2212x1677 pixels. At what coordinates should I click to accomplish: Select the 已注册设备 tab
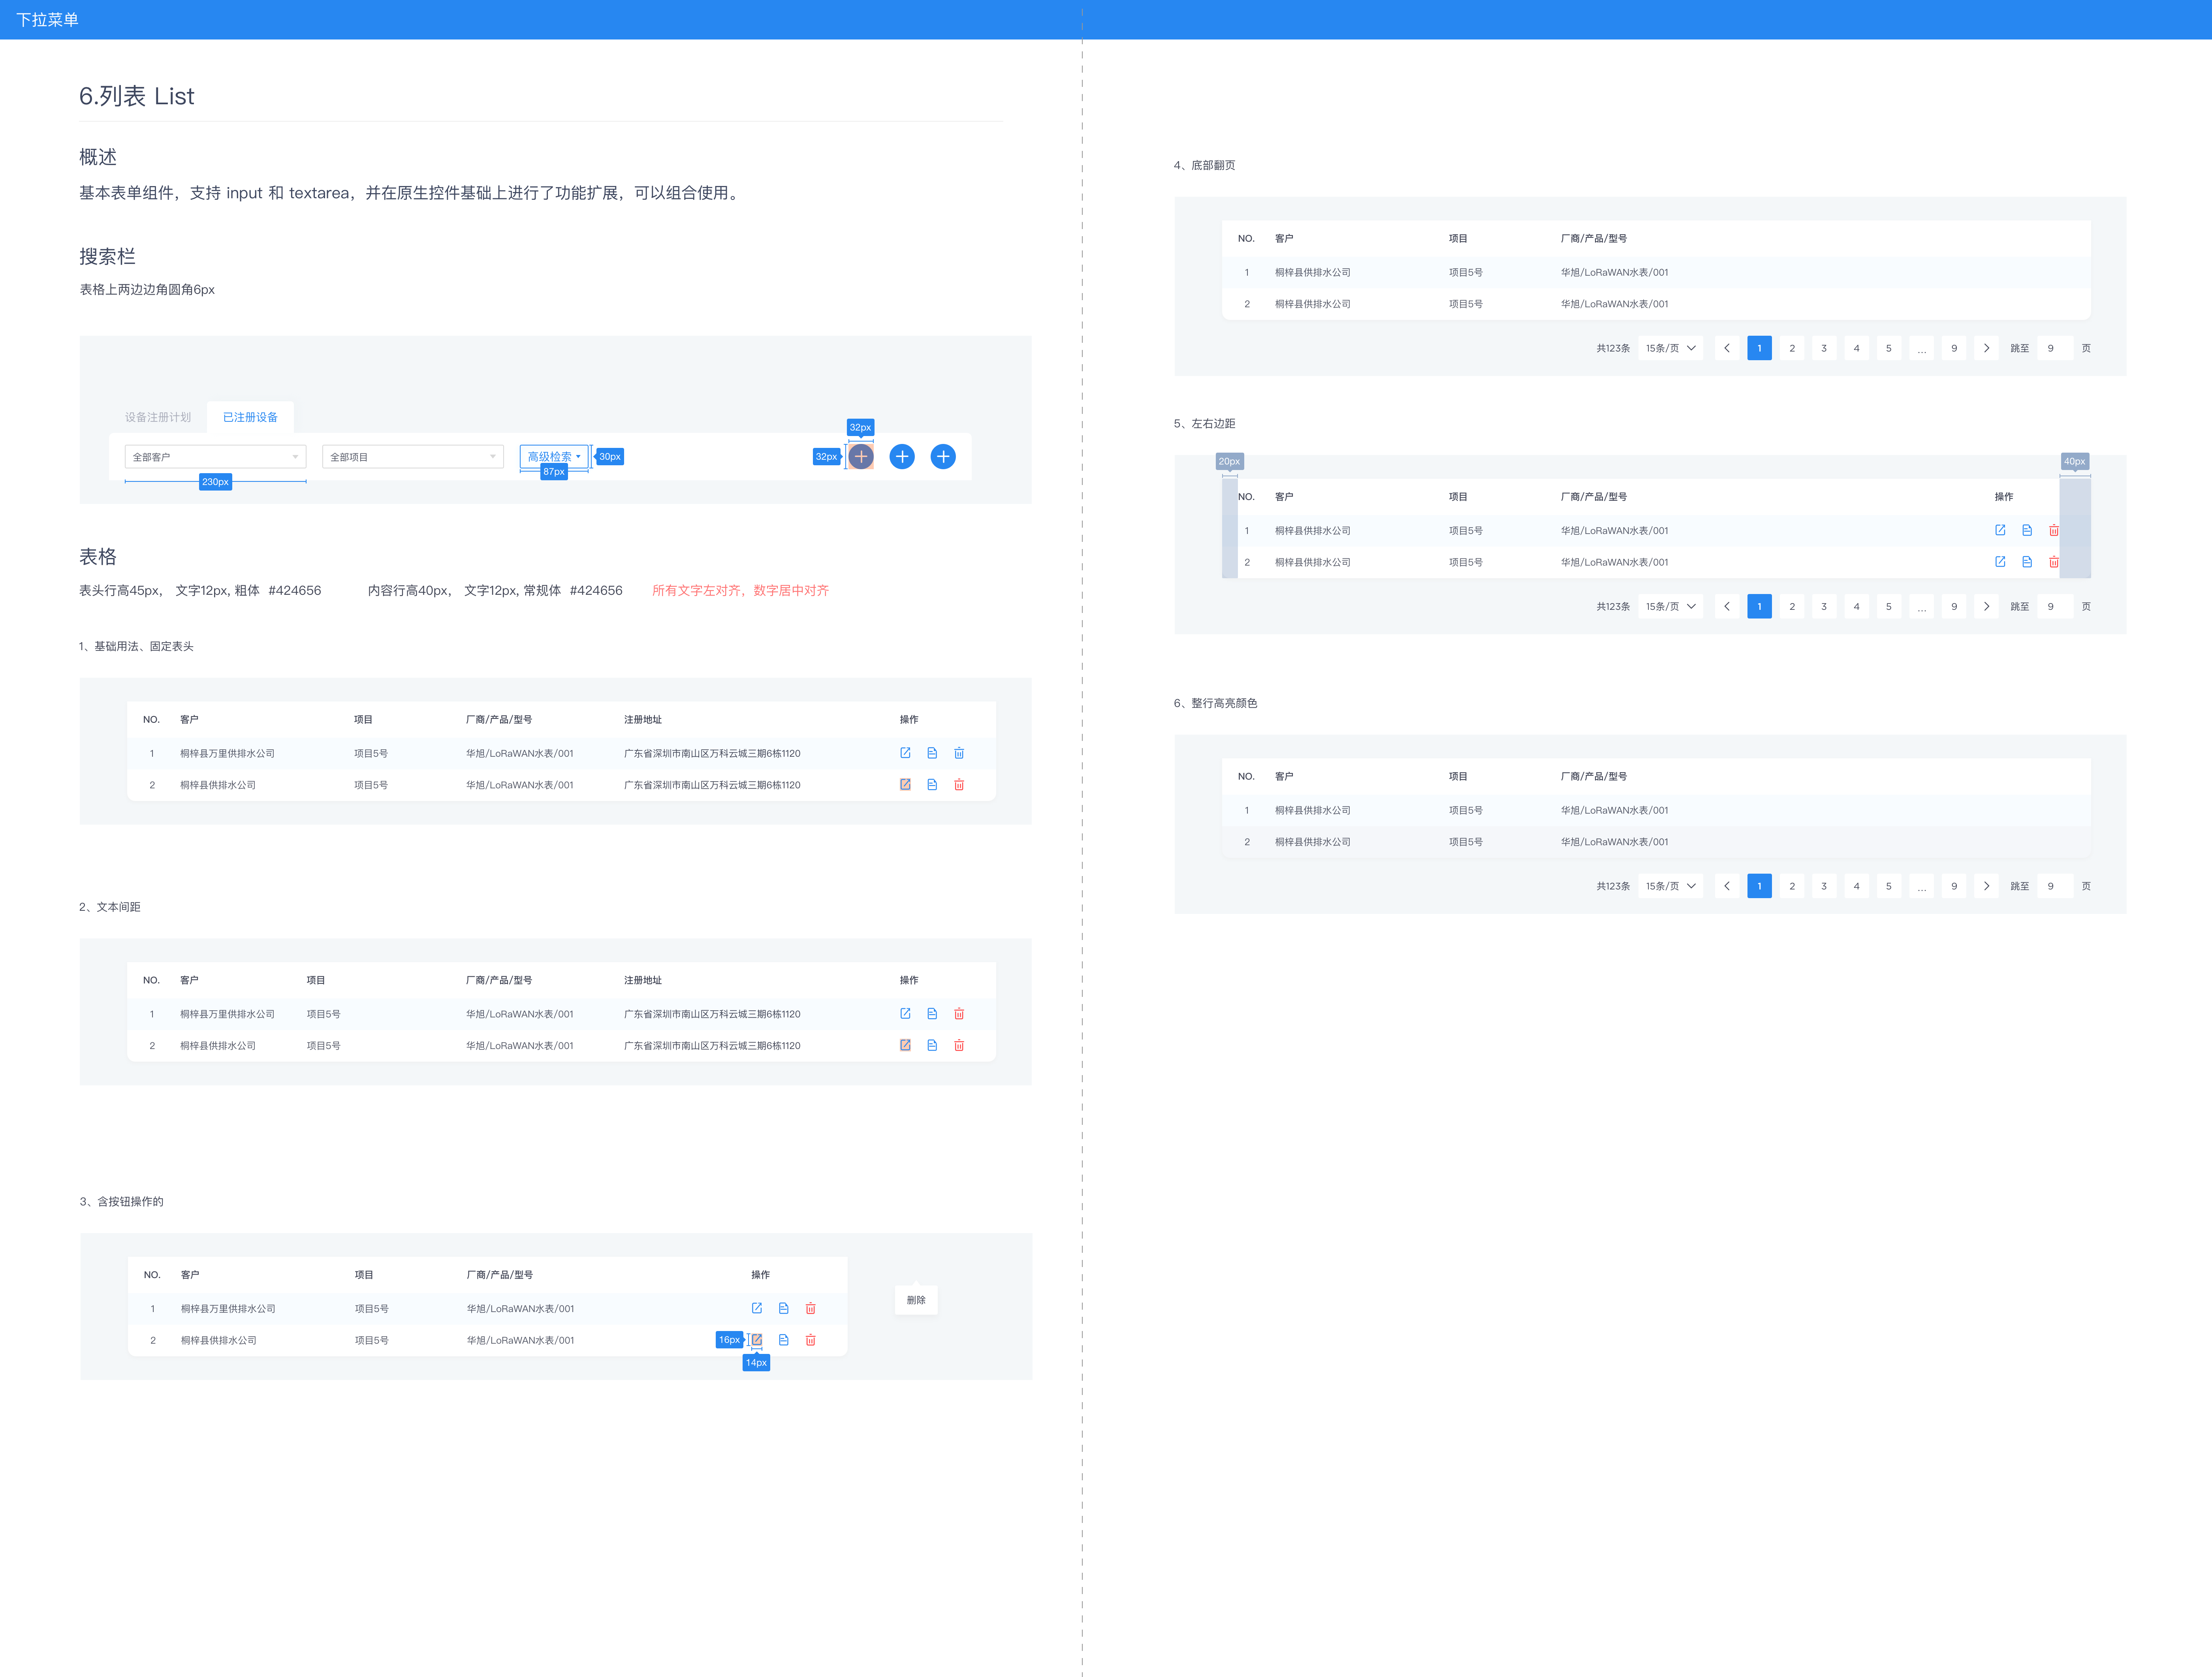point(250,417)
